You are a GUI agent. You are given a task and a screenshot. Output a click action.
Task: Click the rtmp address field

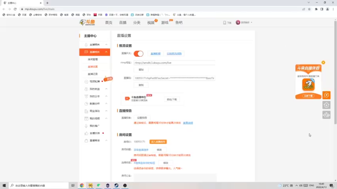(x=174, y=63)
